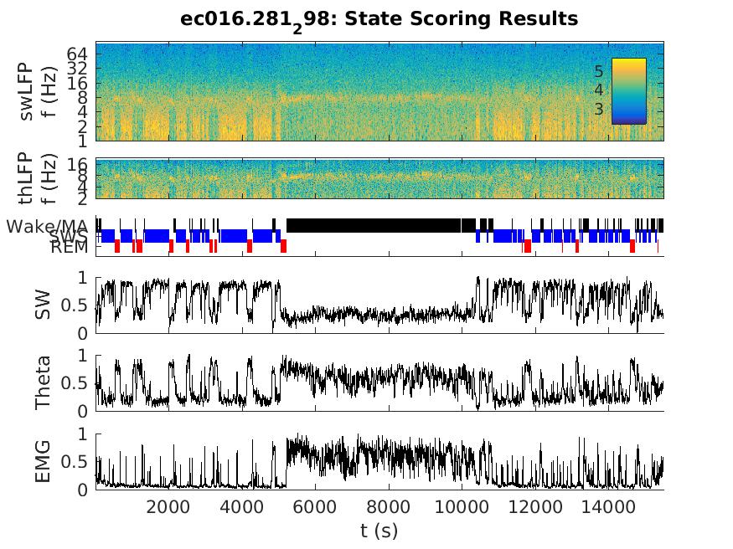733x549 pixels.
Task: Select the "SW" y-axis label
Action: (44, 305)
